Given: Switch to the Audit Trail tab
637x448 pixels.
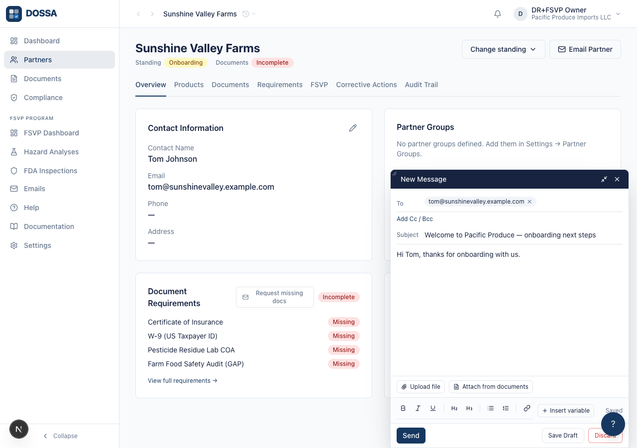Looking at the screenshot, I should pyautogui.click(x=422, y=85).
